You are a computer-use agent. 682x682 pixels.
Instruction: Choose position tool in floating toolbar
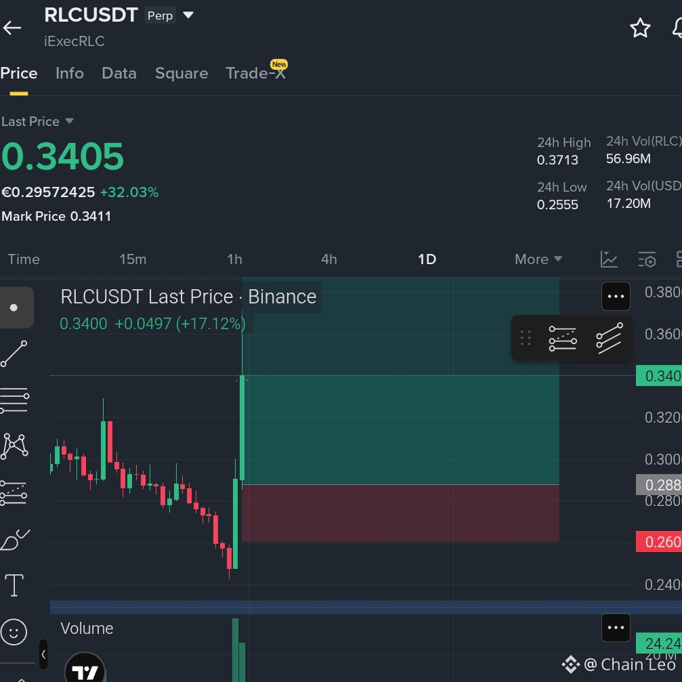[x=563, y=339]
